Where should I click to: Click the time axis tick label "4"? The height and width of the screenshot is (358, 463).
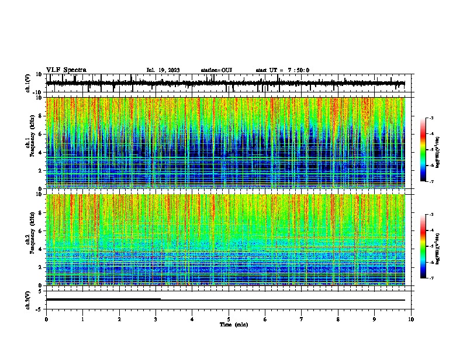click(192, 319)
